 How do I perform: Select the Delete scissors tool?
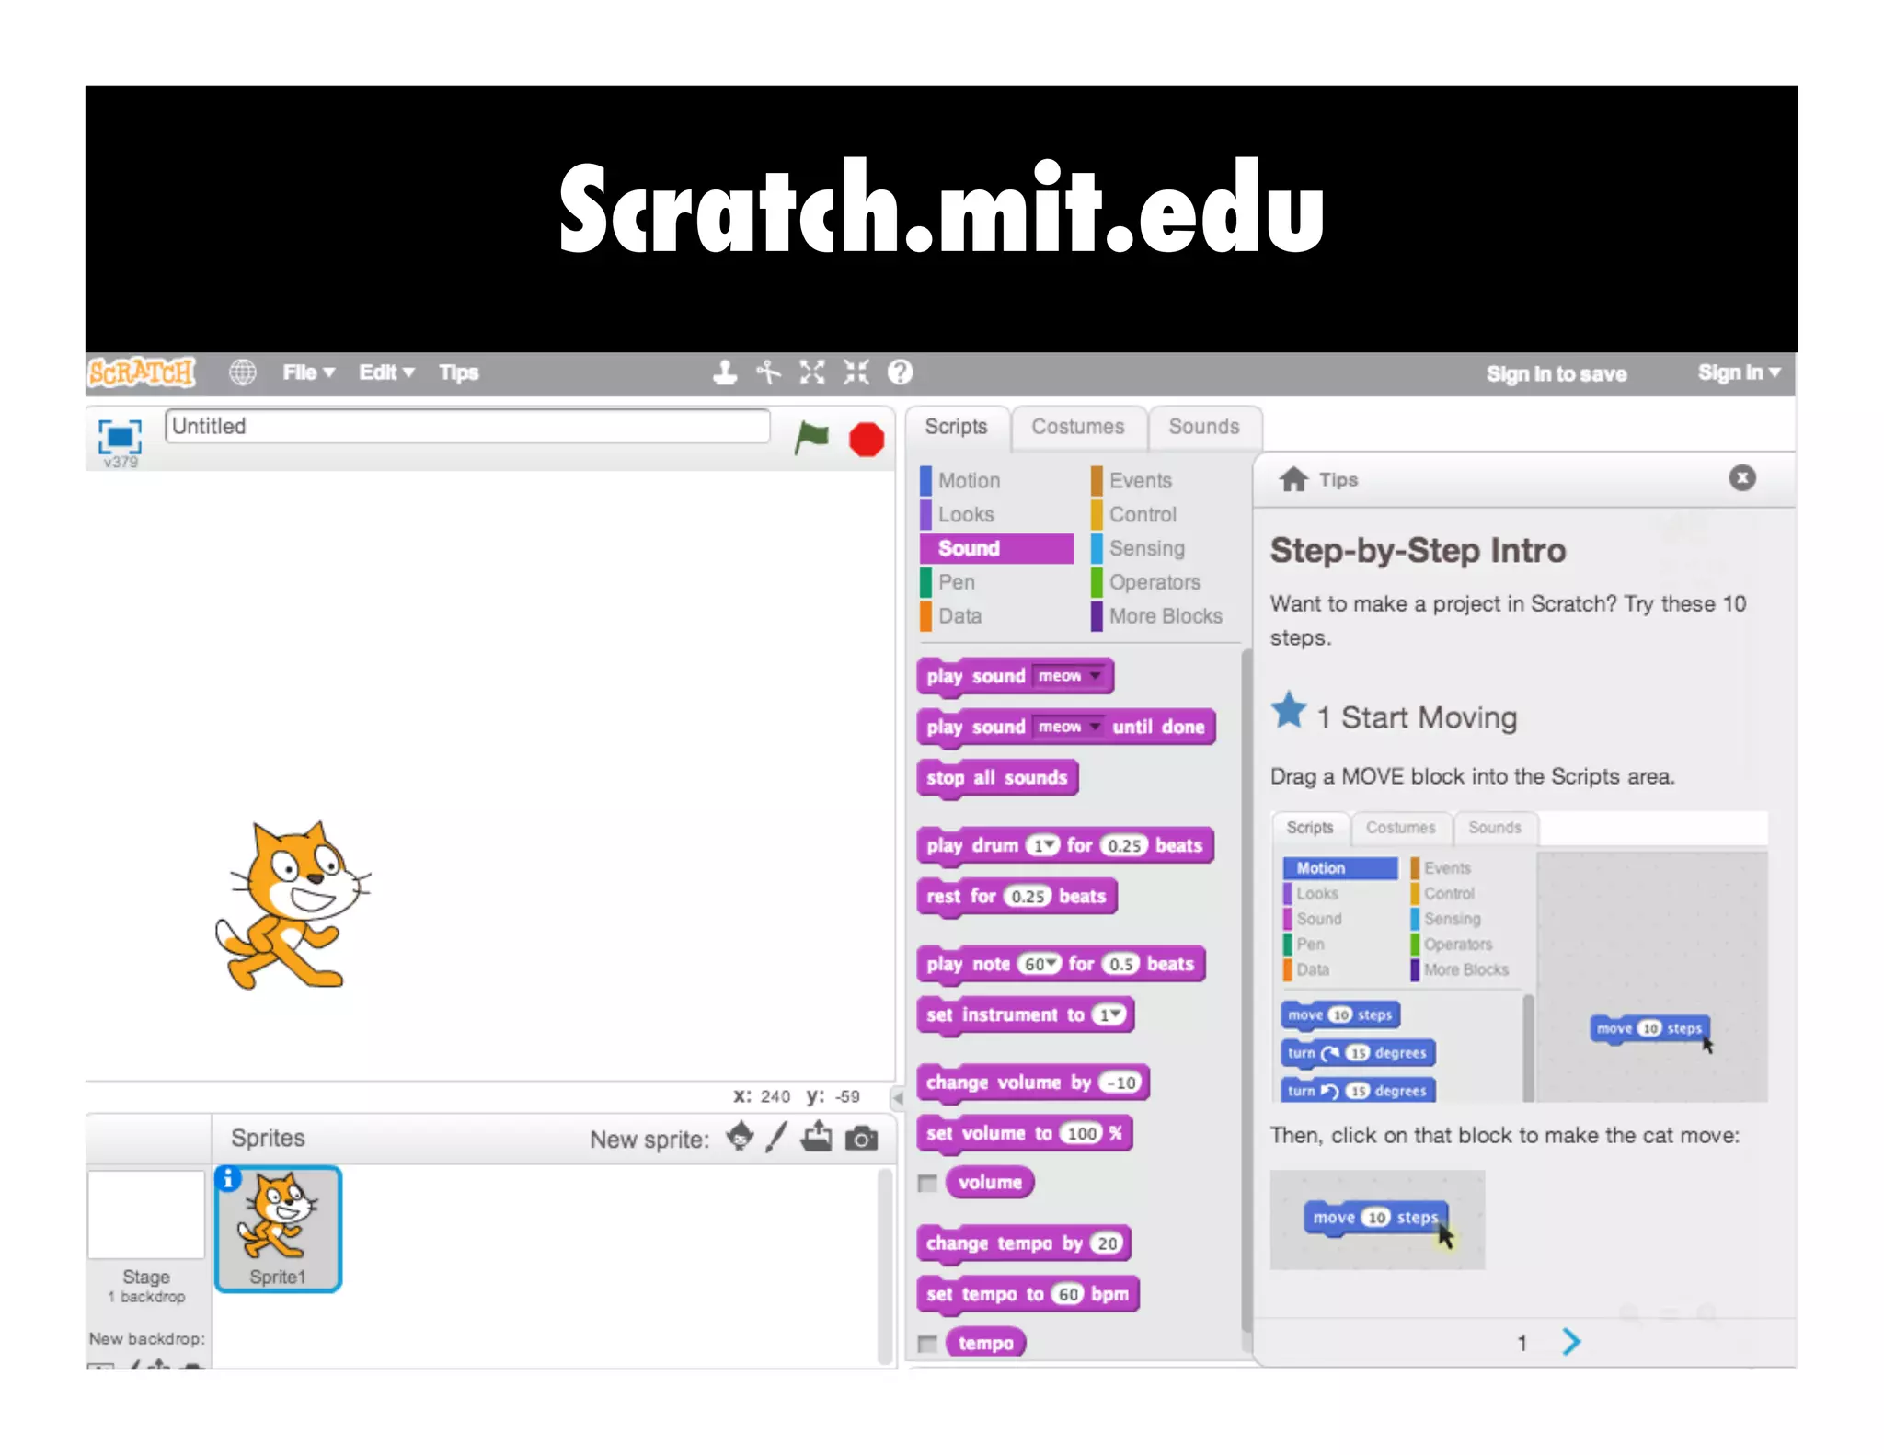coord(768,372)
